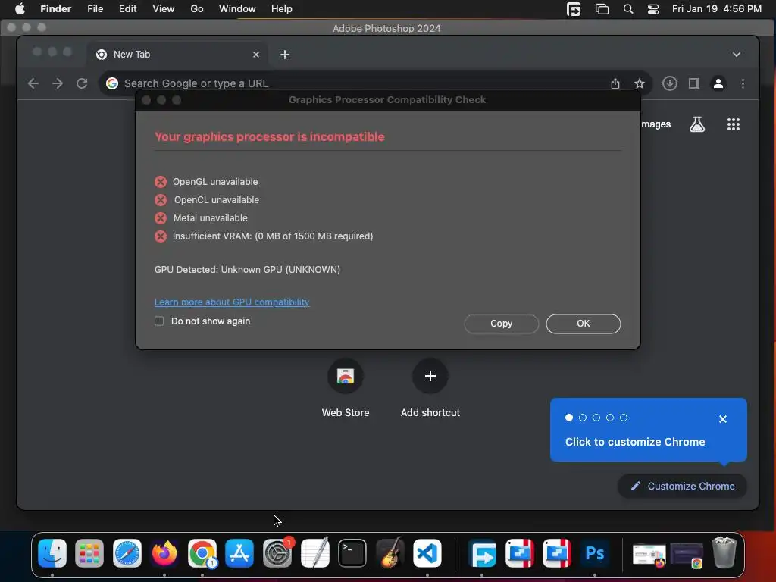The image size is (776, 582).
Task: Click the Customize Chrome button
Action: pos(682,486)
